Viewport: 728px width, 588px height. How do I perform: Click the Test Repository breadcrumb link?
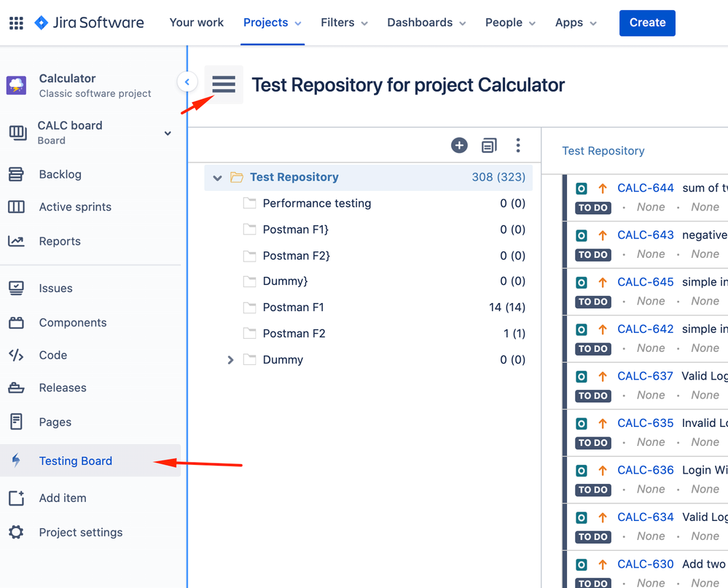click(x=603, y=151)
